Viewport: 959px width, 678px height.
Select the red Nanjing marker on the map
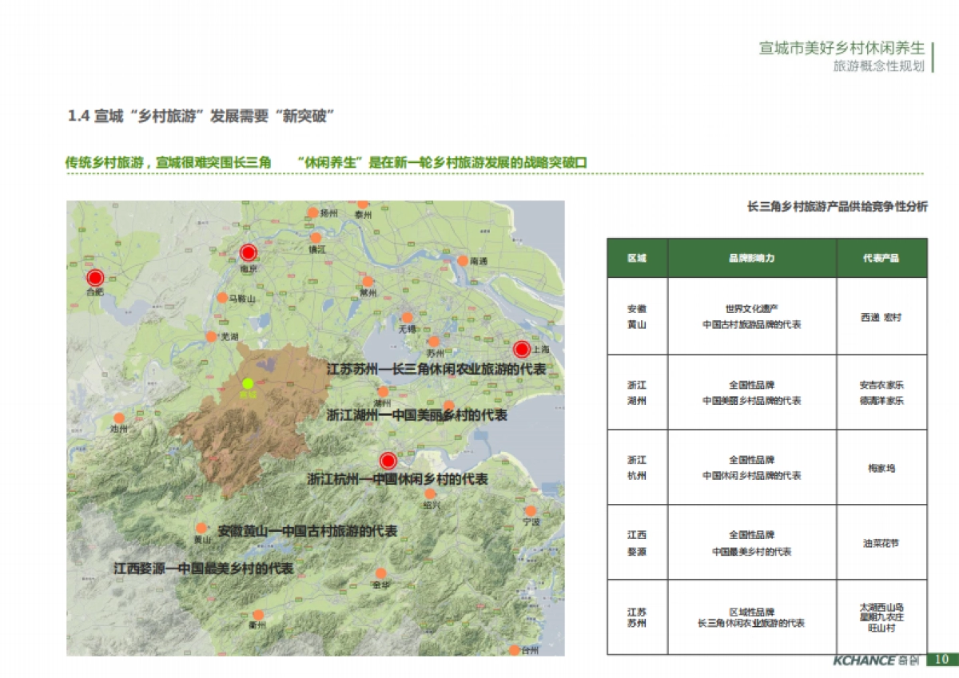click(249, 252)
